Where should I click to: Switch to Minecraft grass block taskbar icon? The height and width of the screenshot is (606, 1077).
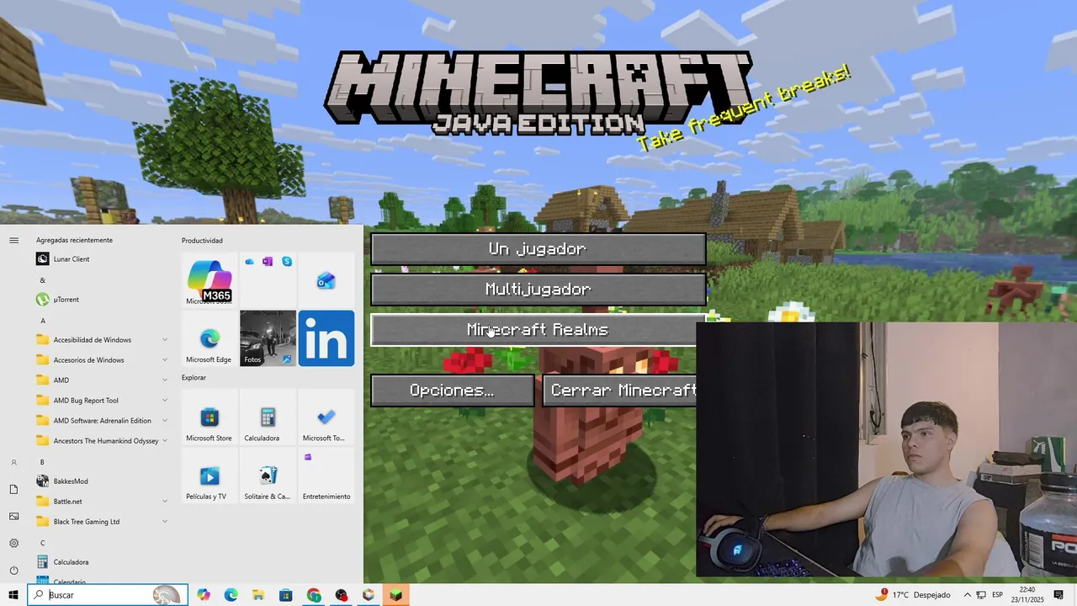(x=395, y=595)
